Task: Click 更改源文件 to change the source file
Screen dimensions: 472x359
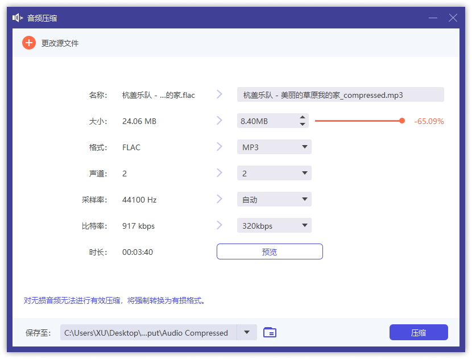Action: click(x=60, y=43)
